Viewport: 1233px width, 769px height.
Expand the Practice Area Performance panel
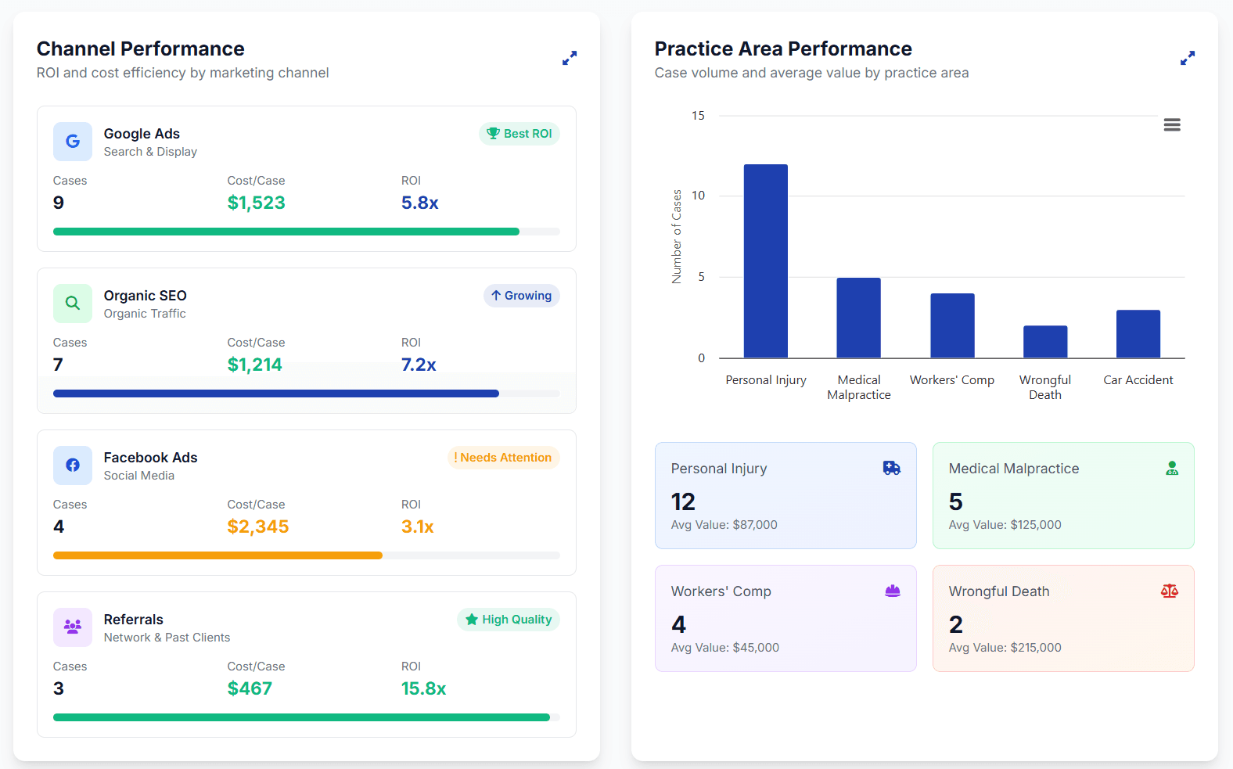[1188, 58]
